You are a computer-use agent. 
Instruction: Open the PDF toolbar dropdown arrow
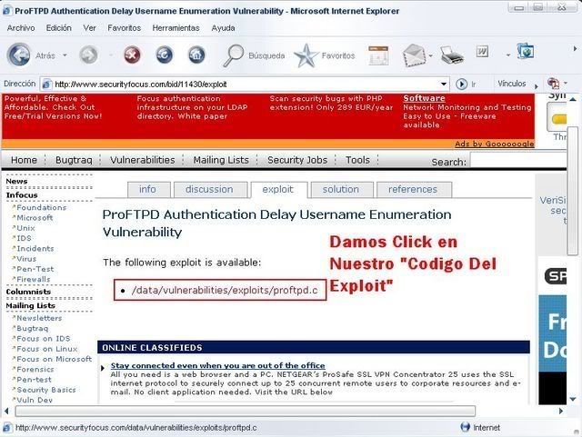coord(566,83)
